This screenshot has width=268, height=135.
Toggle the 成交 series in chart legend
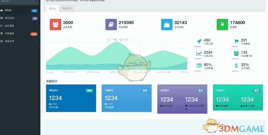[x=123, y=40]
